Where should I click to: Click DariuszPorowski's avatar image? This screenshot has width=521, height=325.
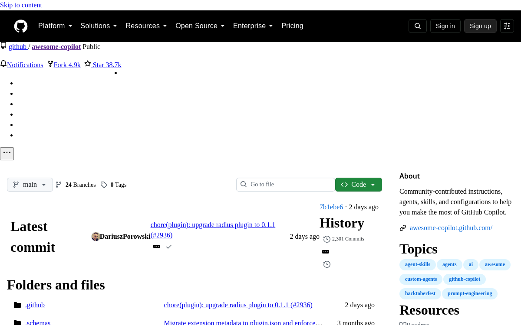click(96, 237)
